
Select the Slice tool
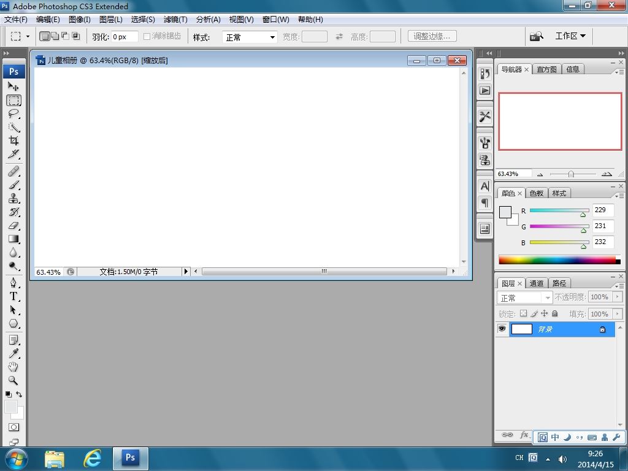tap(13, 154)
